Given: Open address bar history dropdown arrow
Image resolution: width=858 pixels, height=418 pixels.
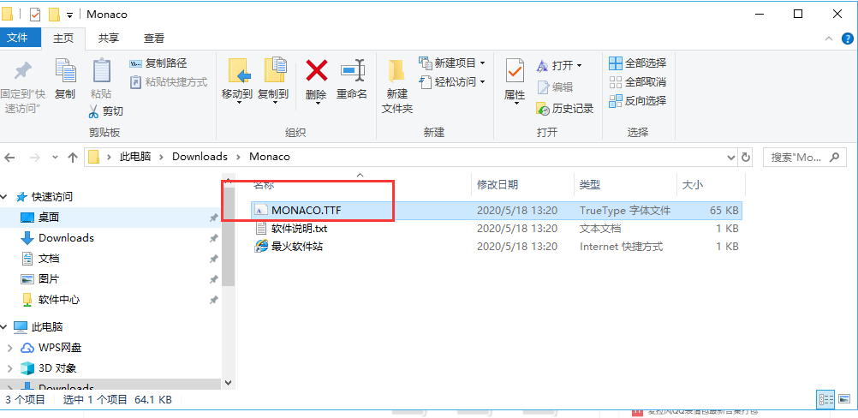Looking at the screenshot, I should point(731,158).
